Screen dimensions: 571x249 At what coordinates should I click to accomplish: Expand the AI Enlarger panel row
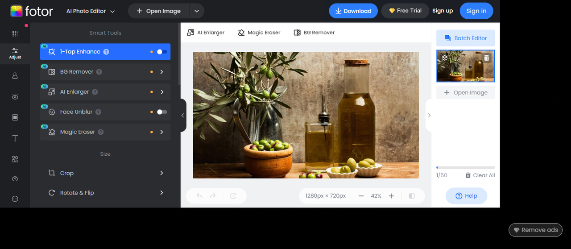(x=105, y=92)
